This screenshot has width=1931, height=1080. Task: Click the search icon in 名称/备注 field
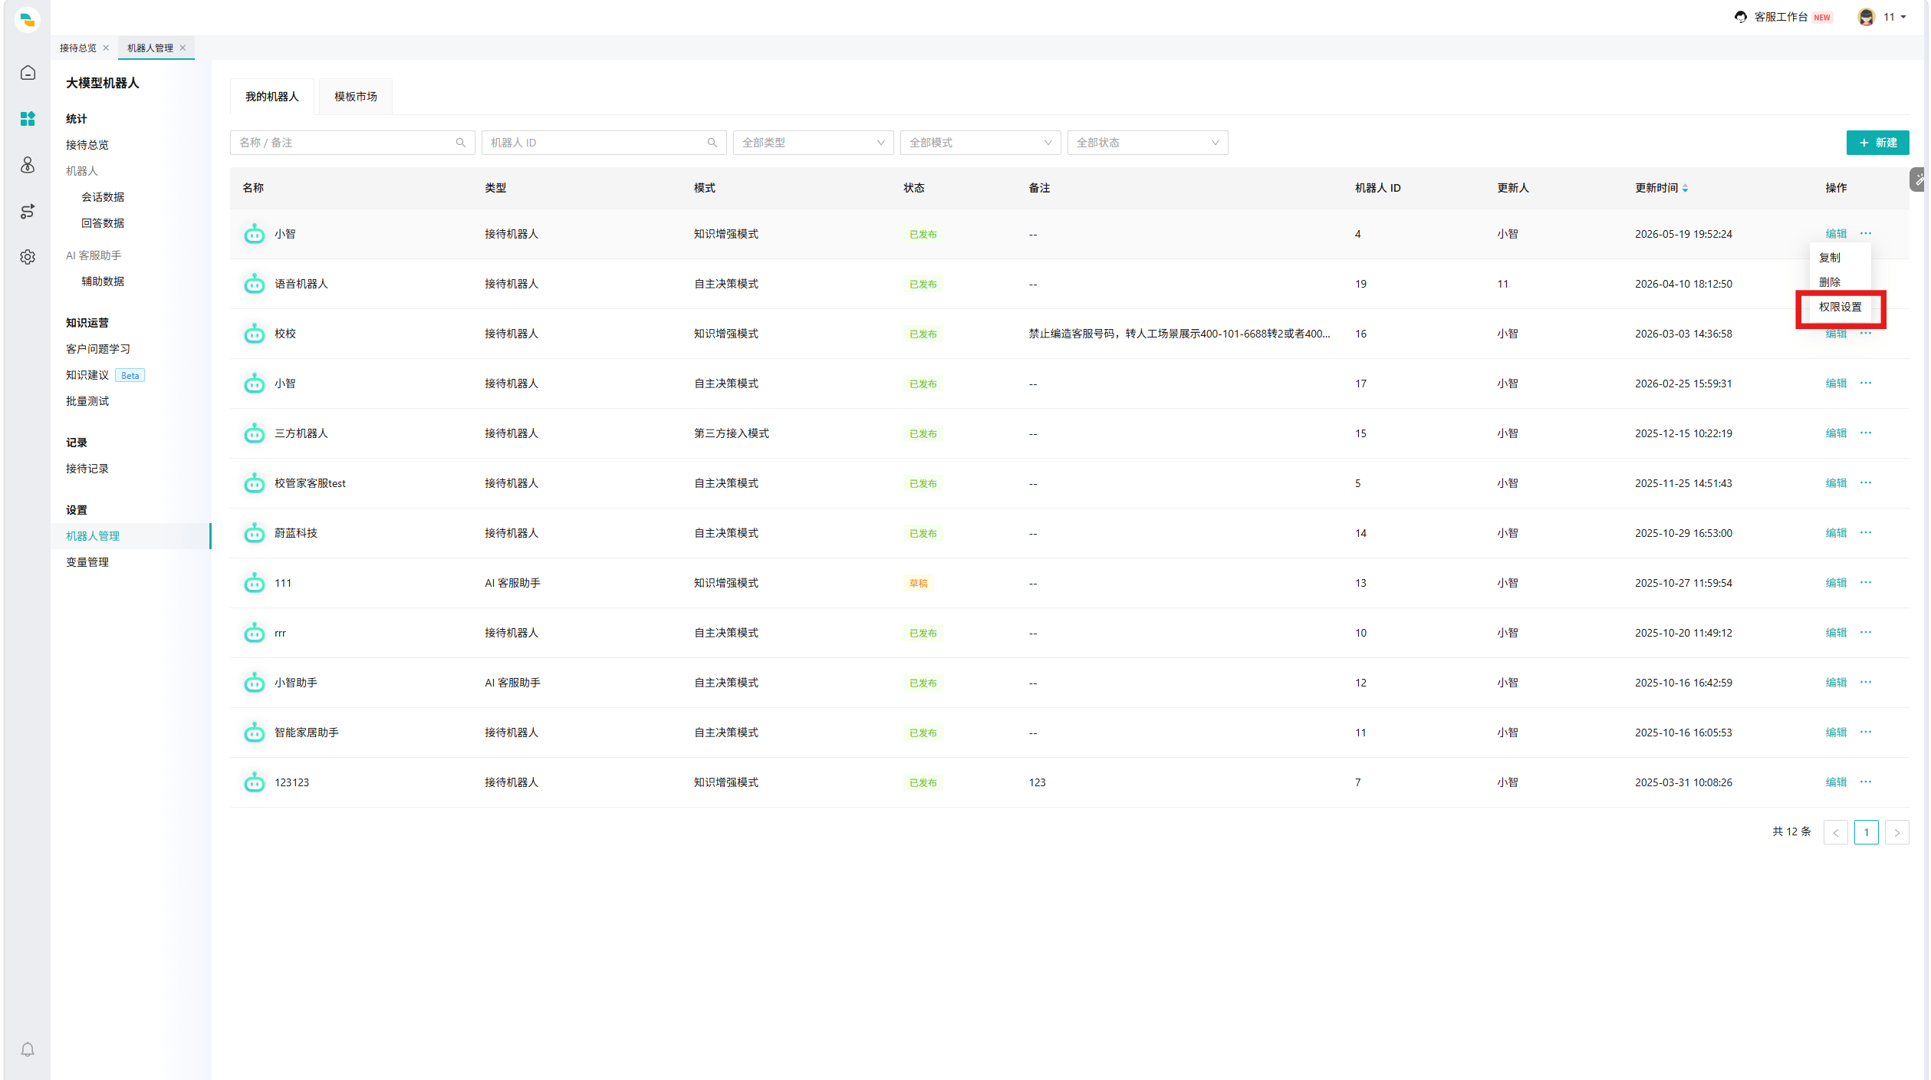point(461,143)
